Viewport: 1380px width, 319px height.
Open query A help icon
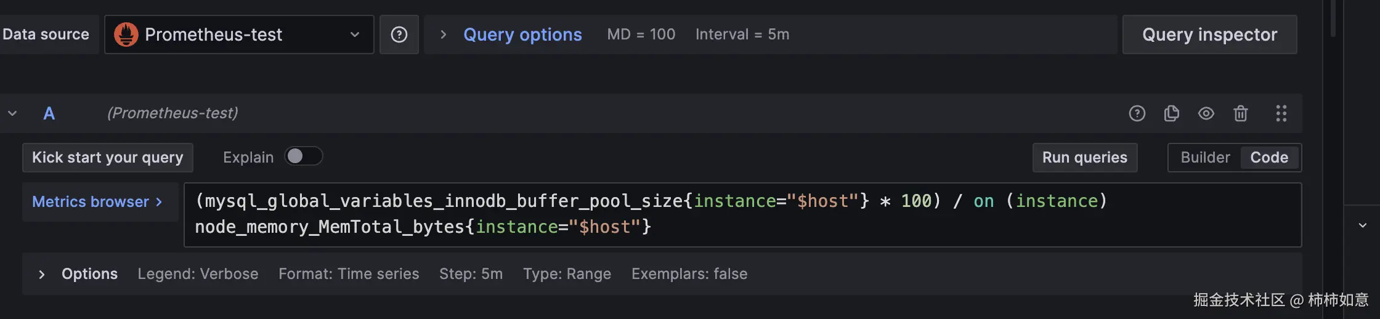click(x=1137, y=113)
